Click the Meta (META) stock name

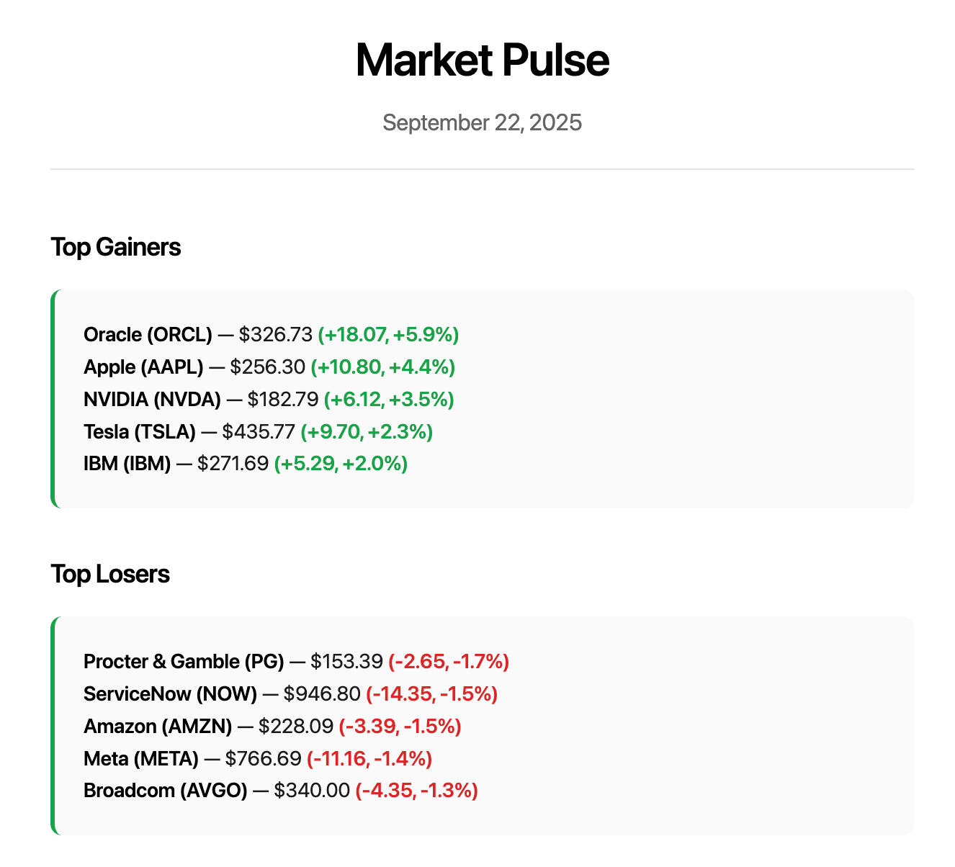(141, 759)
